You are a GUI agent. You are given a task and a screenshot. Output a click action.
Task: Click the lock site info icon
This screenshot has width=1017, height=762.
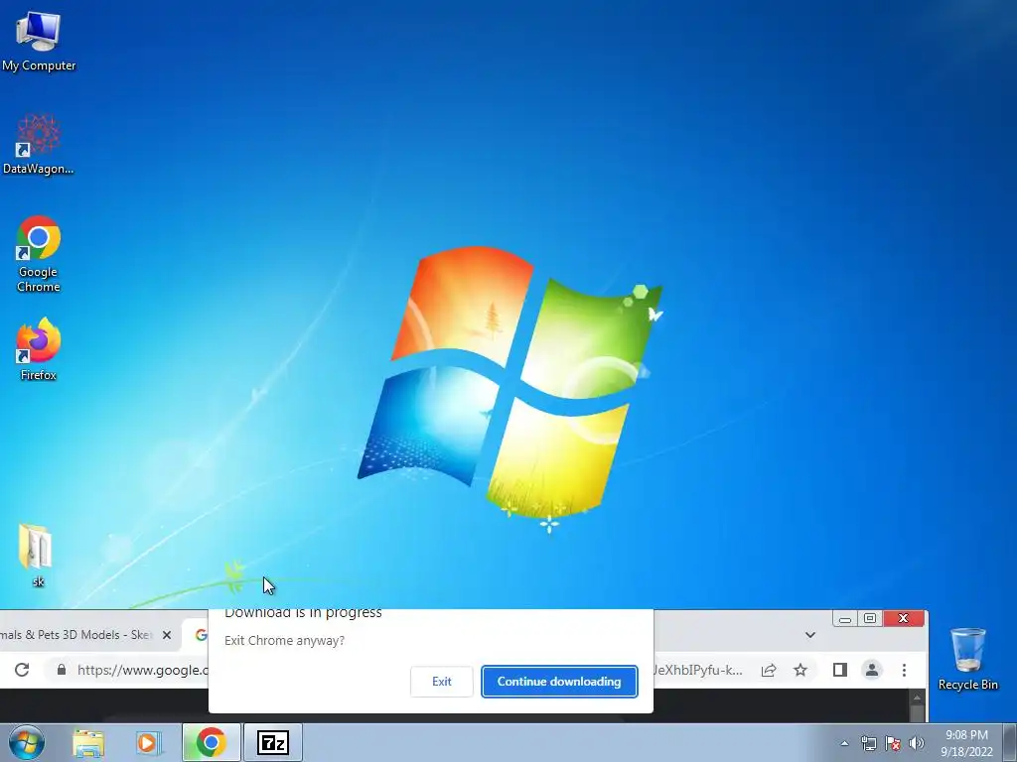coord(61,670)
